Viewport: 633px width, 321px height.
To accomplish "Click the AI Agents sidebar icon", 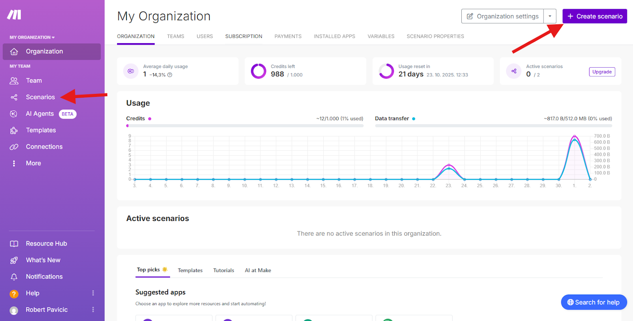I will (13, 114).
